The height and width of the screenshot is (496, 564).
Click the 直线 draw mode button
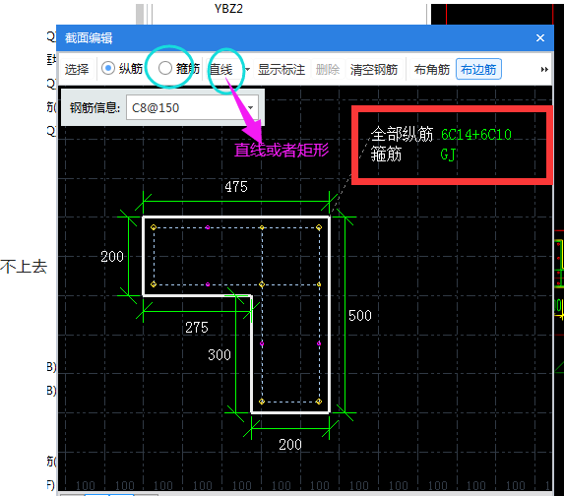pyautogui.click(x=221, y=70)
